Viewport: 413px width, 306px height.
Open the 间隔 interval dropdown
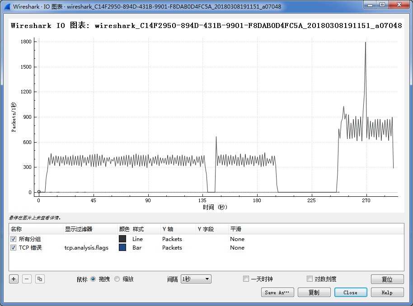tap(196, 279)
